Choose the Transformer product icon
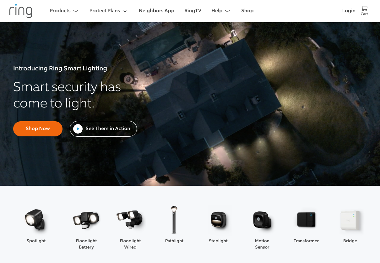 [x=306, y=220]
